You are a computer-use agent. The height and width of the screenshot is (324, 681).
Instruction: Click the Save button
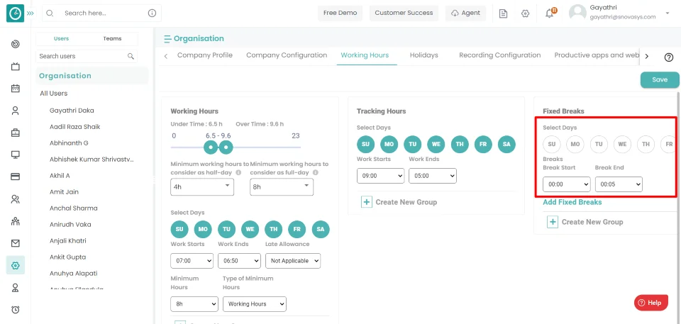[659, 80]
